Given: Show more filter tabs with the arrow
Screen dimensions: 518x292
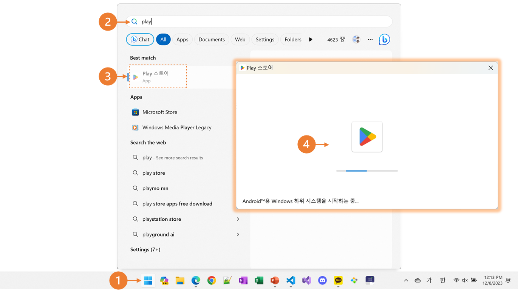Looking at the screenshot, I should (x=311, y=39).
